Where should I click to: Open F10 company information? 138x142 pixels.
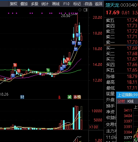(x=66, y=4)
